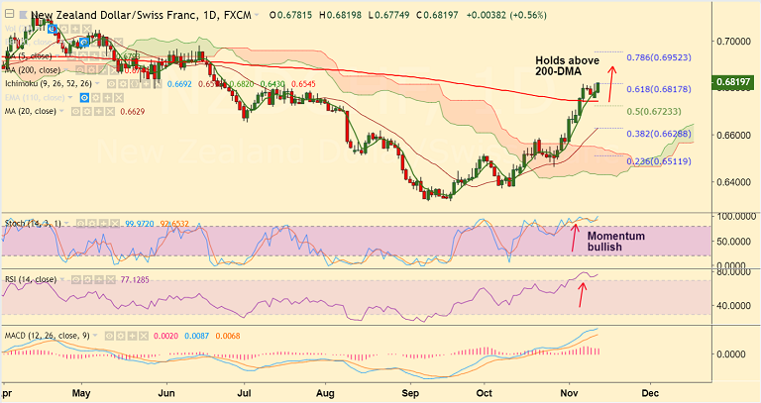The height and width of the screenshot is (403, 761).
Task: Open settings gear for MACD indicator
Action: (121, 336)
